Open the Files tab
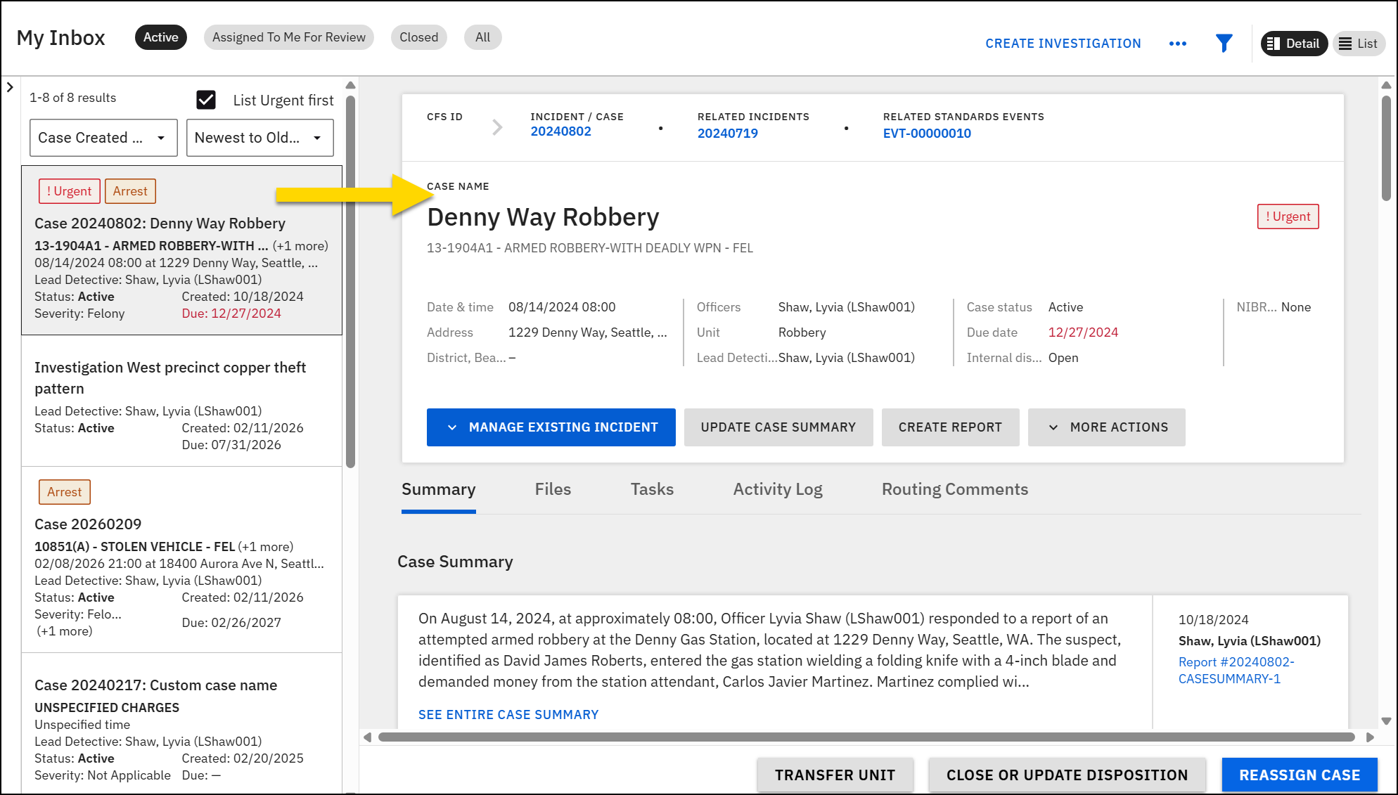1398x795 pixels. [553, 489]
